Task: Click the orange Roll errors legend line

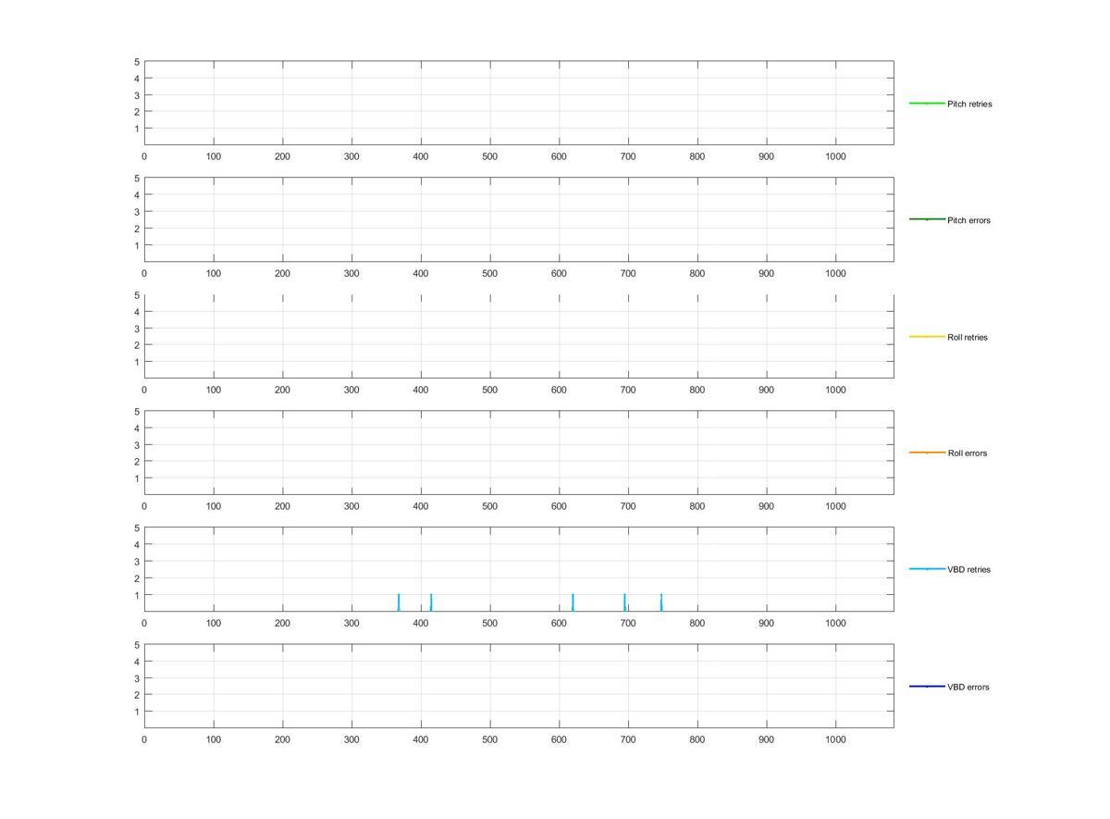Action: pyautogui.click(x=927, y=453)
